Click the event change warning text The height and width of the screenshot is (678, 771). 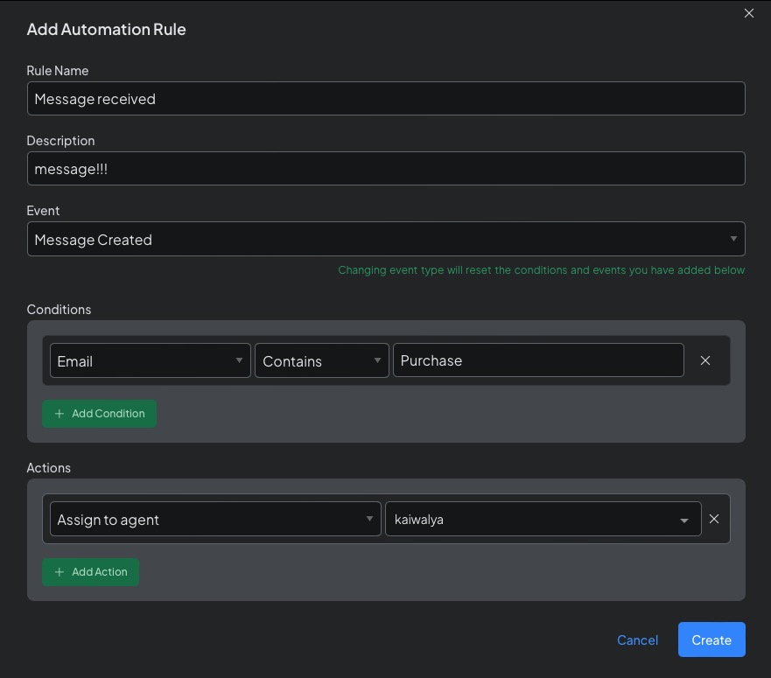(542, 269)
